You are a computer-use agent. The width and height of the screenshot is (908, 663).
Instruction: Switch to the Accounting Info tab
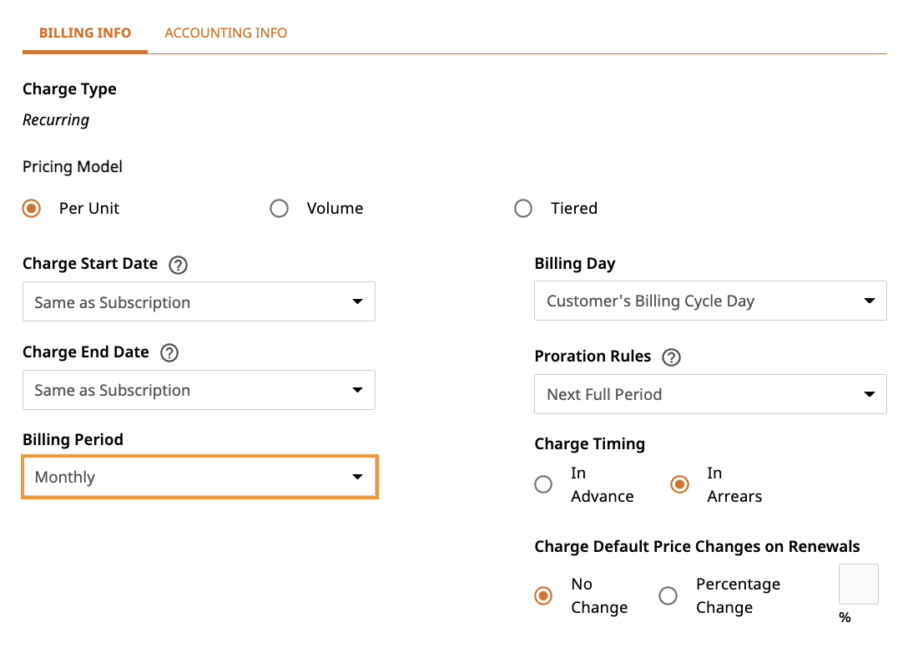226,33
